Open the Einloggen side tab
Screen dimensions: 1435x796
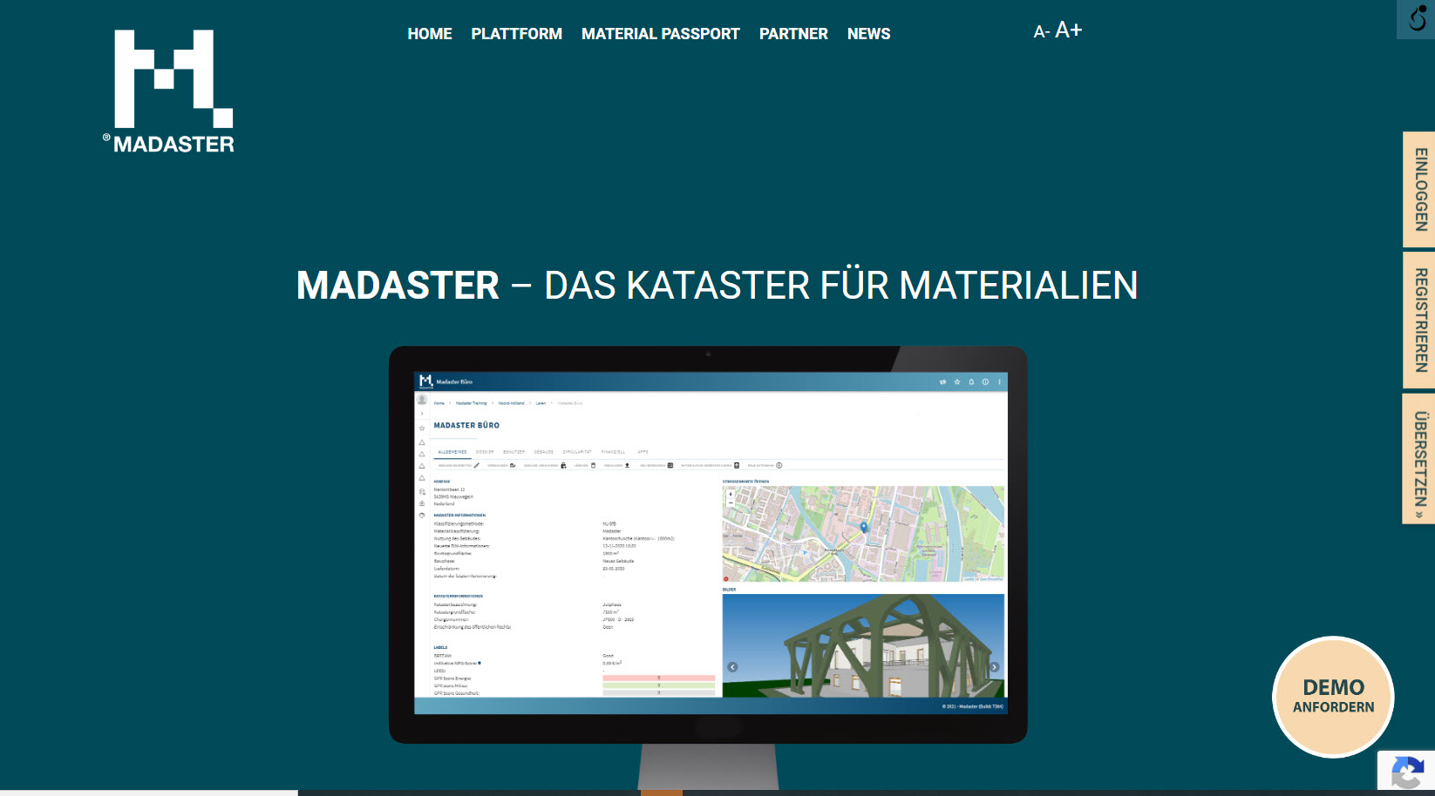[x=1419, y=190]
